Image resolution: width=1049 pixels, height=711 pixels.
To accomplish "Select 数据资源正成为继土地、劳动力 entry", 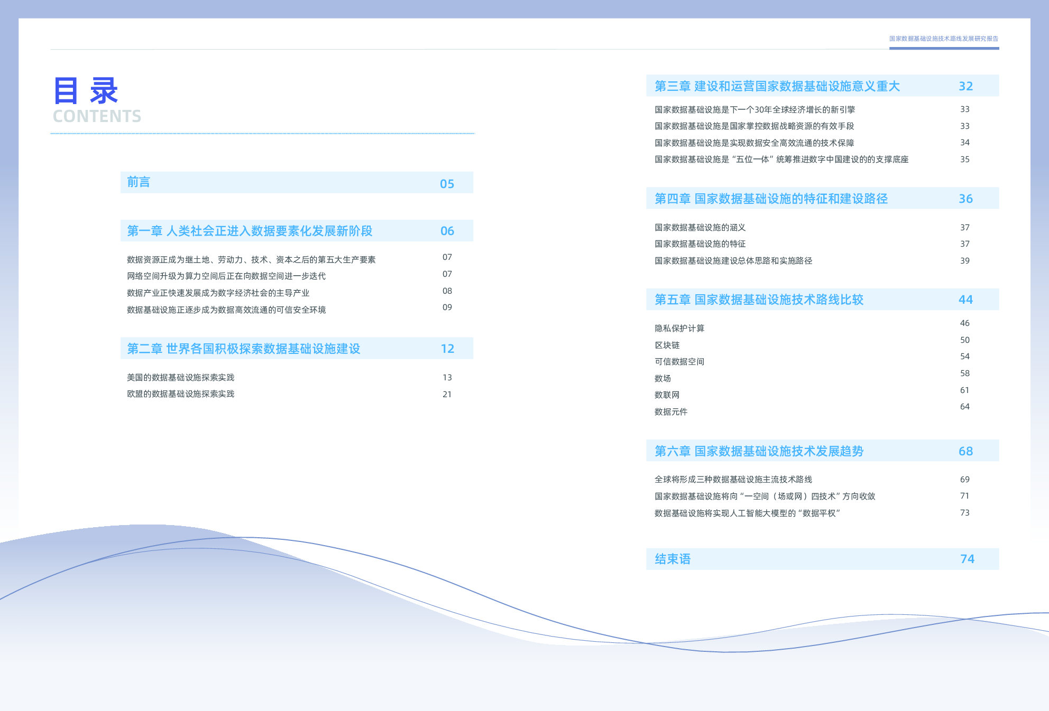I will [x=251, y=259].
